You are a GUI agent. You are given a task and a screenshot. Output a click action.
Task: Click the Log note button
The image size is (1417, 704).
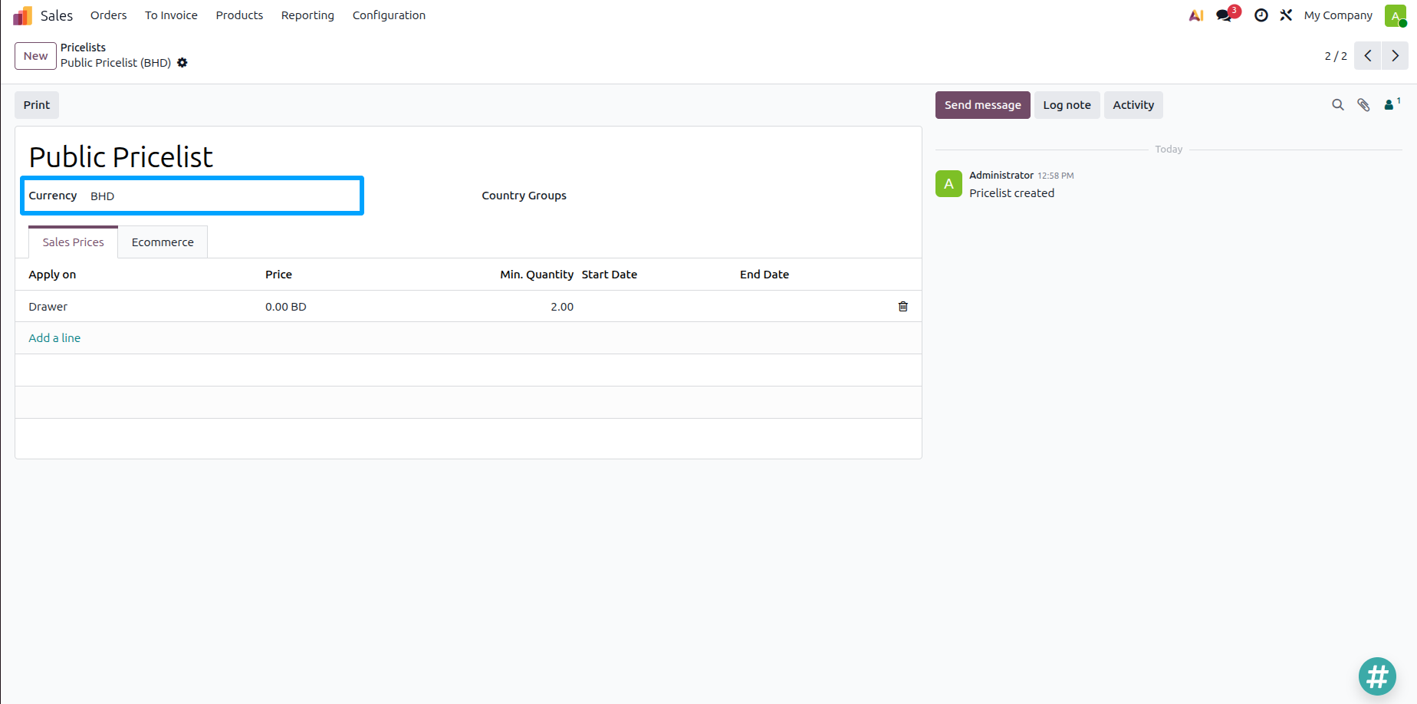[x=1067, y=105]
